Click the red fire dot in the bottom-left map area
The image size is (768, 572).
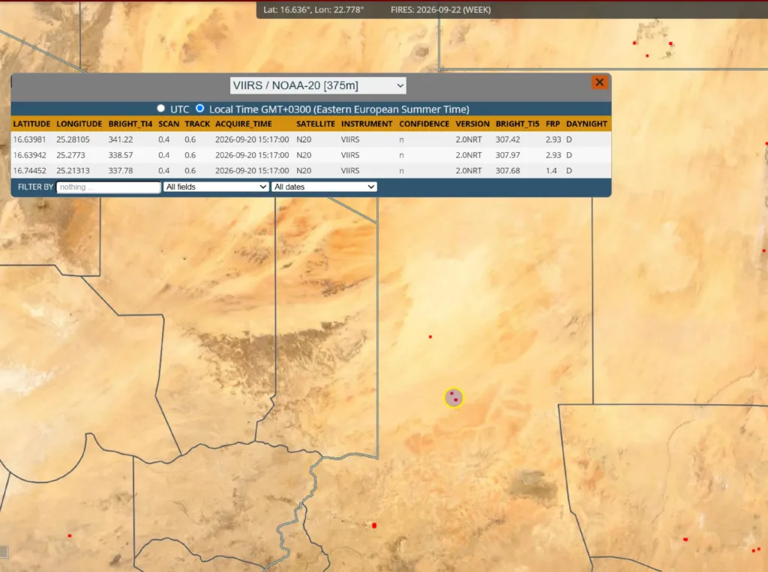pos(70,536)
